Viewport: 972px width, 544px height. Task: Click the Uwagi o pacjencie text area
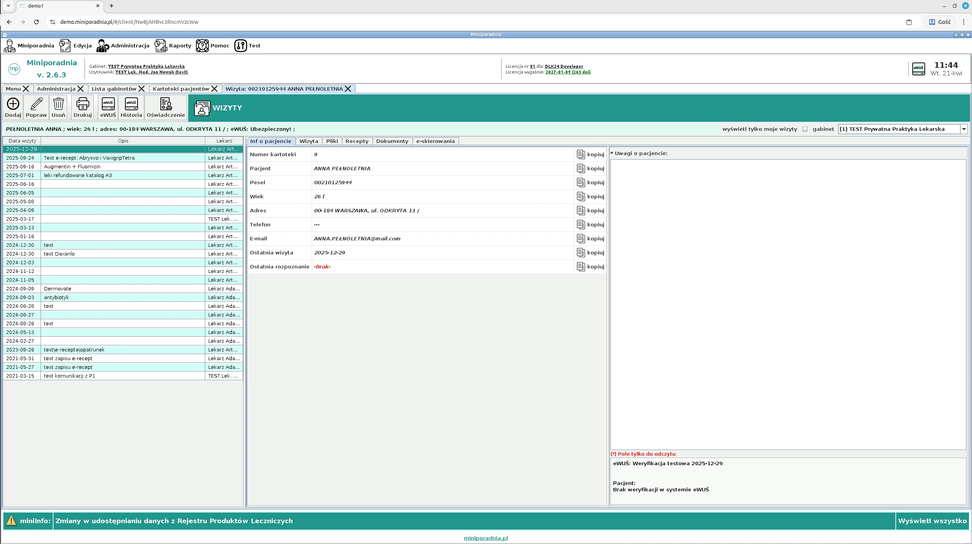tap(788, 304)
